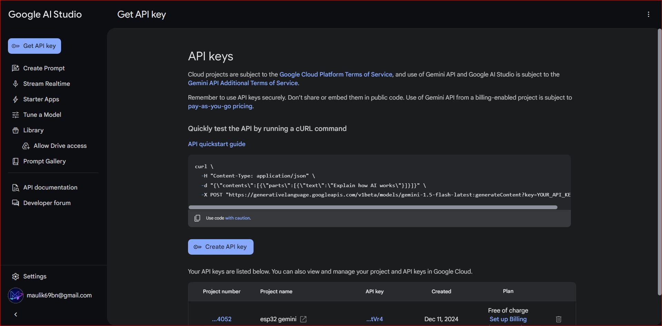Click the Get API key sidebar button
Viewport: 662px width, 326px height.
click(x=34, y=46)
